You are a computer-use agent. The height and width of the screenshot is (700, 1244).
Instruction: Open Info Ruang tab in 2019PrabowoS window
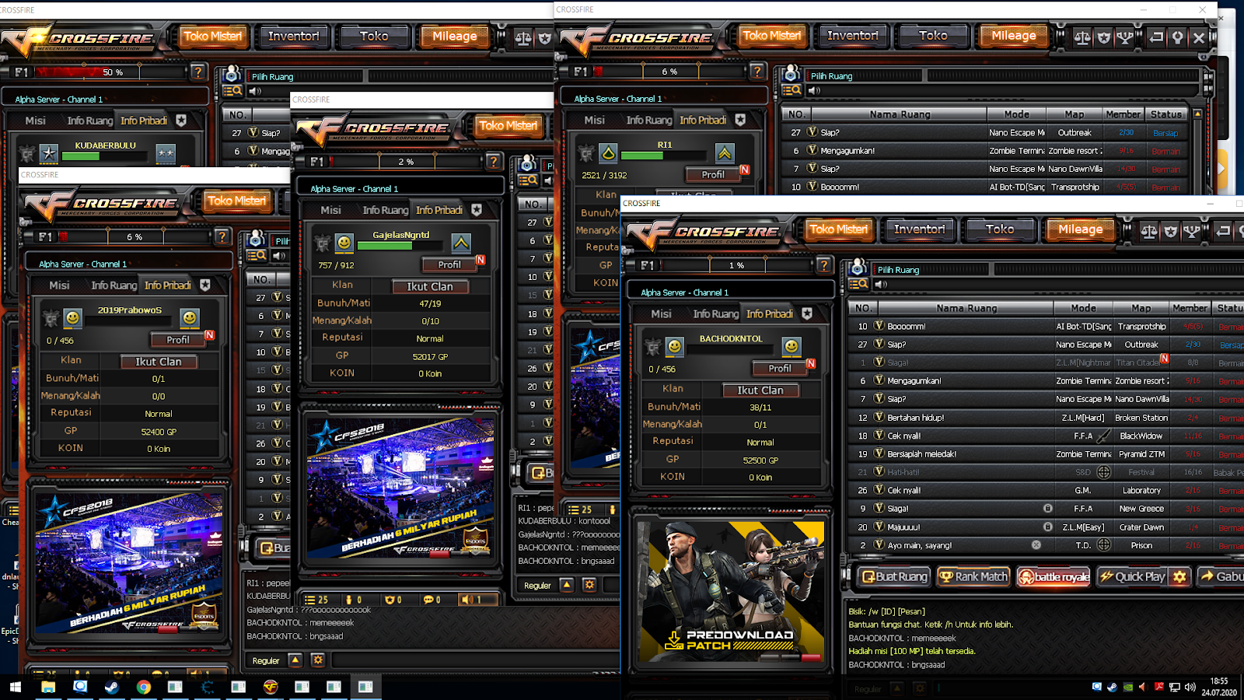coord(114,285)
